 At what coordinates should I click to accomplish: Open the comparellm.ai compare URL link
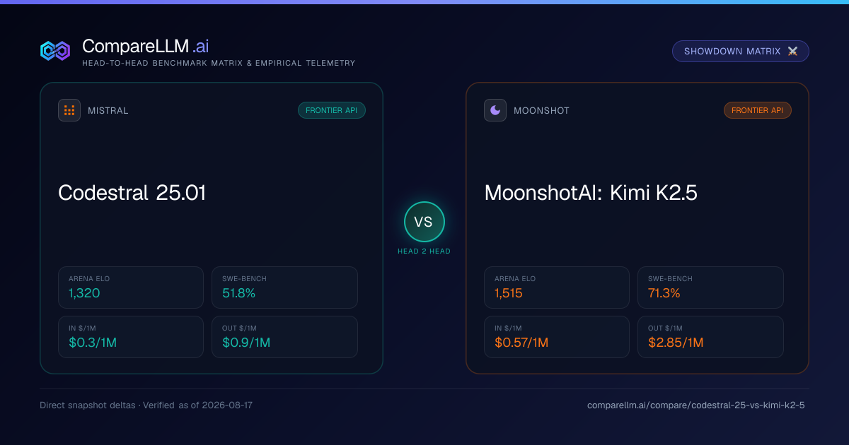[x=696, y=405]
